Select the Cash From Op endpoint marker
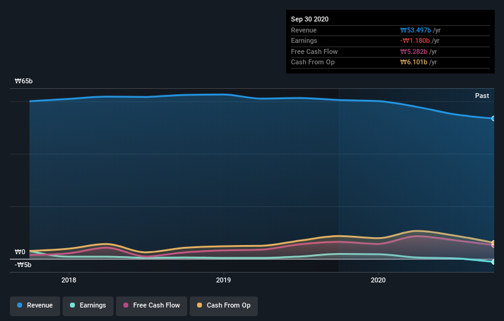 click(493, 243)
